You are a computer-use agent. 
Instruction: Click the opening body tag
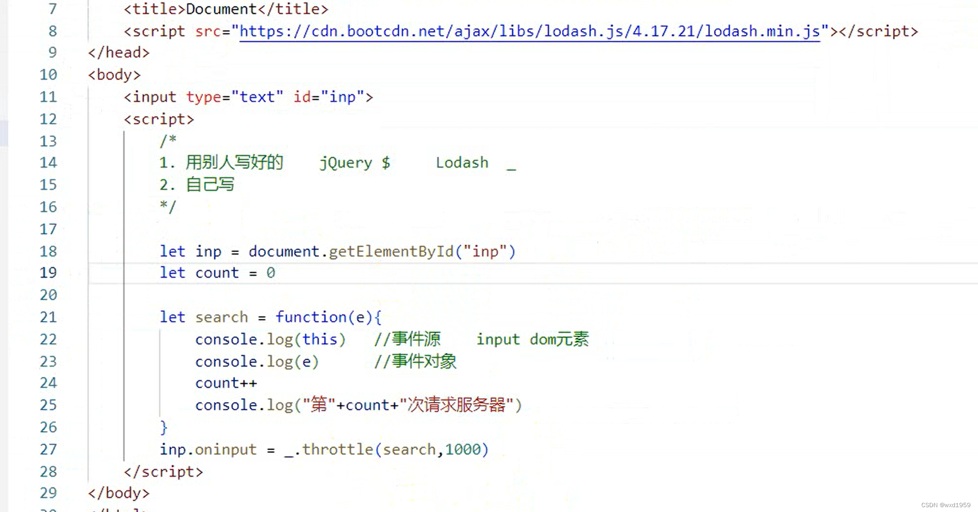click(115, 75)
